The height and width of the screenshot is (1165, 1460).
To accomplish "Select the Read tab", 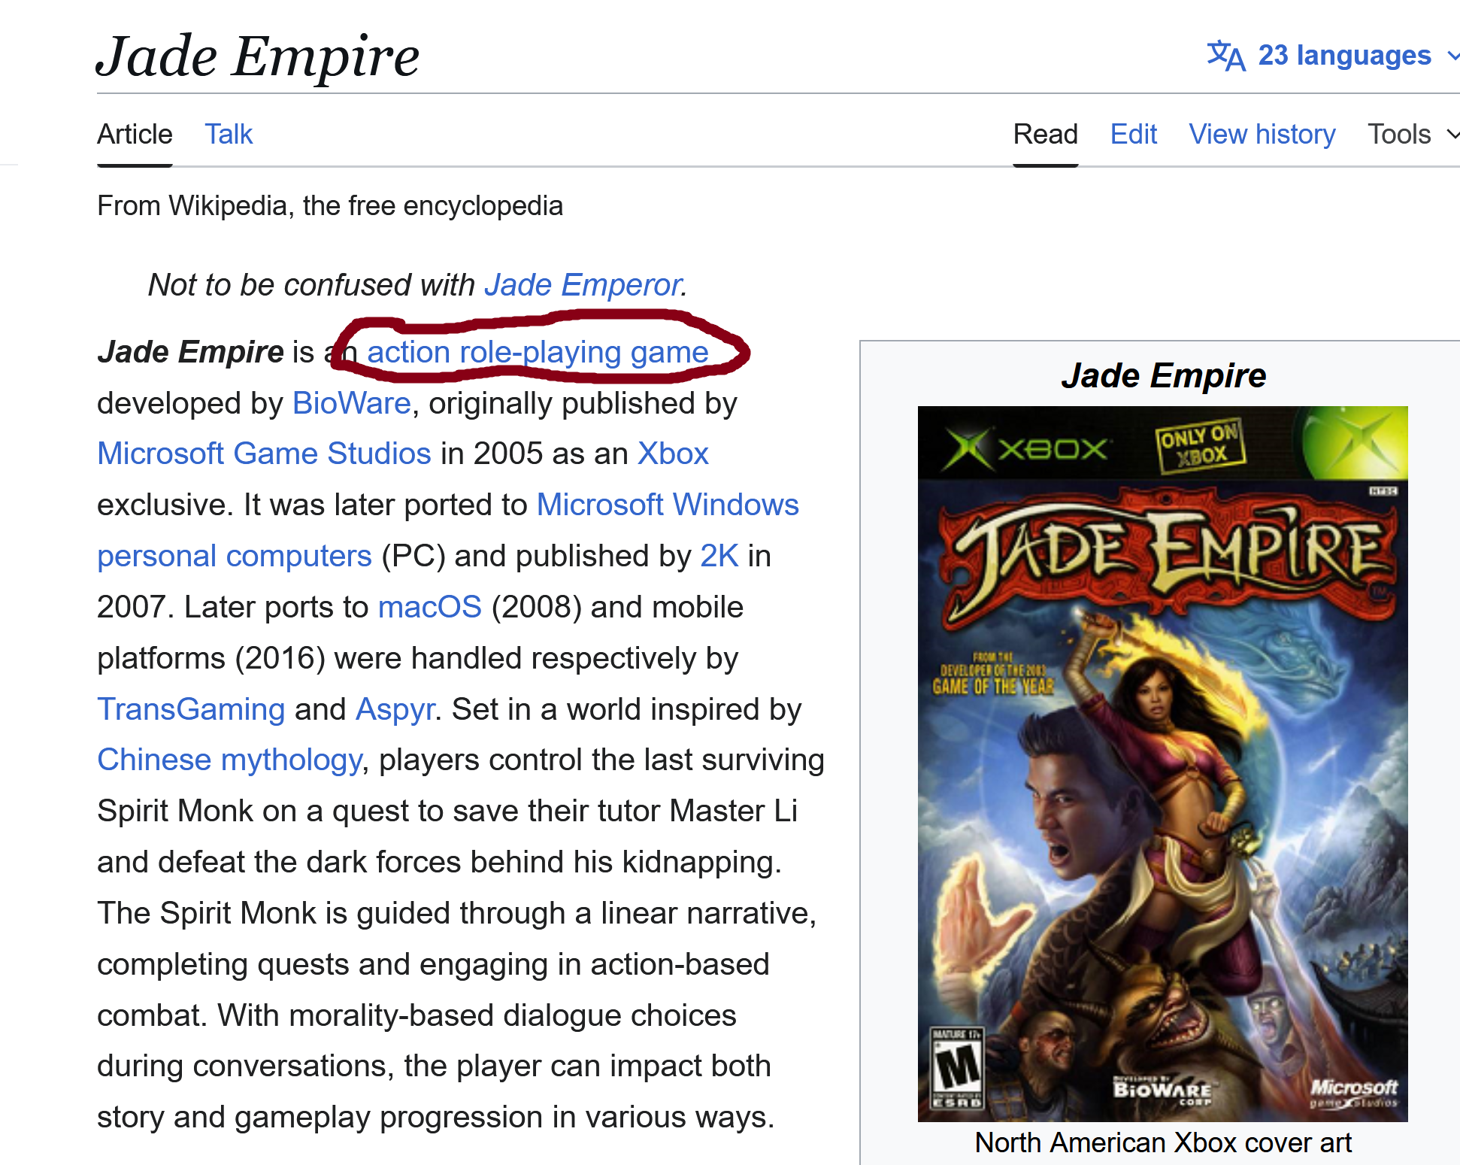I will pos(1045,135).
